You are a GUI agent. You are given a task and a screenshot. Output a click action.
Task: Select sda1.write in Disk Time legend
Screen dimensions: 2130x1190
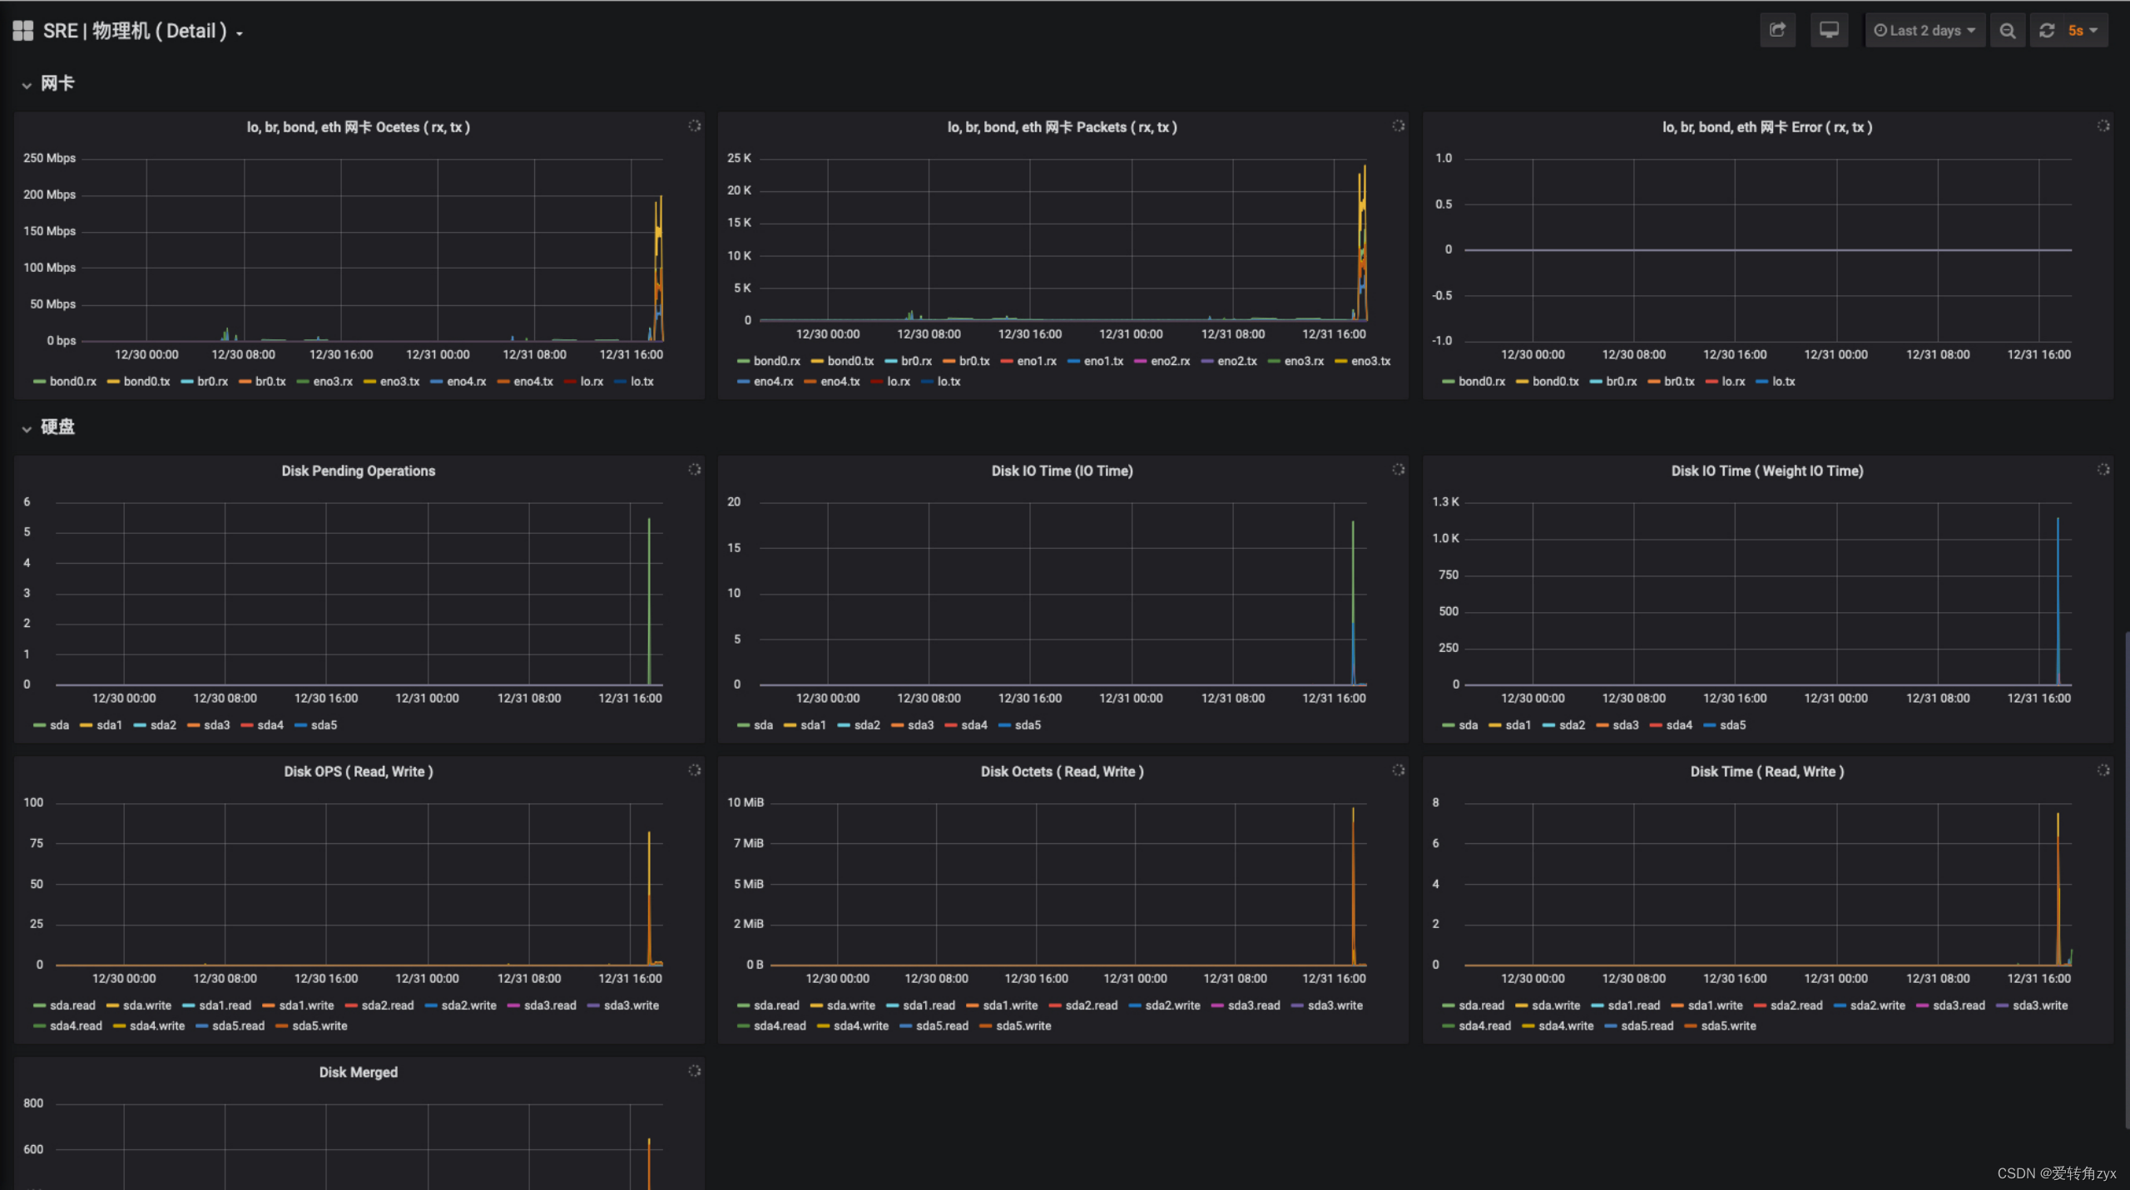pos(1715,1005)
